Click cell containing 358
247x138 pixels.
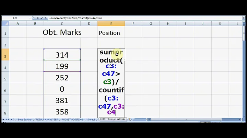(62, 111)
